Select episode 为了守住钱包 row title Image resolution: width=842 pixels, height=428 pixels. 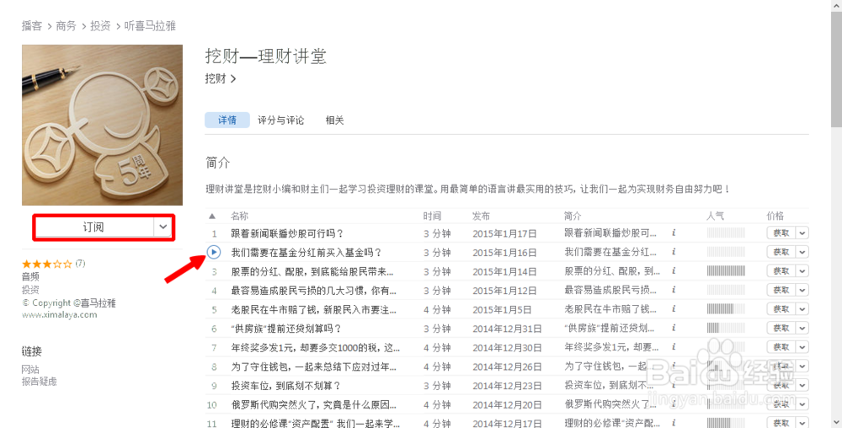click(313, 366)
